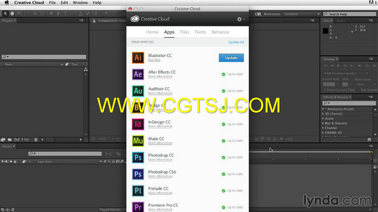Open More Information link under Photoshop CC
Screen dimensions: 378x212
click(160, 160)
